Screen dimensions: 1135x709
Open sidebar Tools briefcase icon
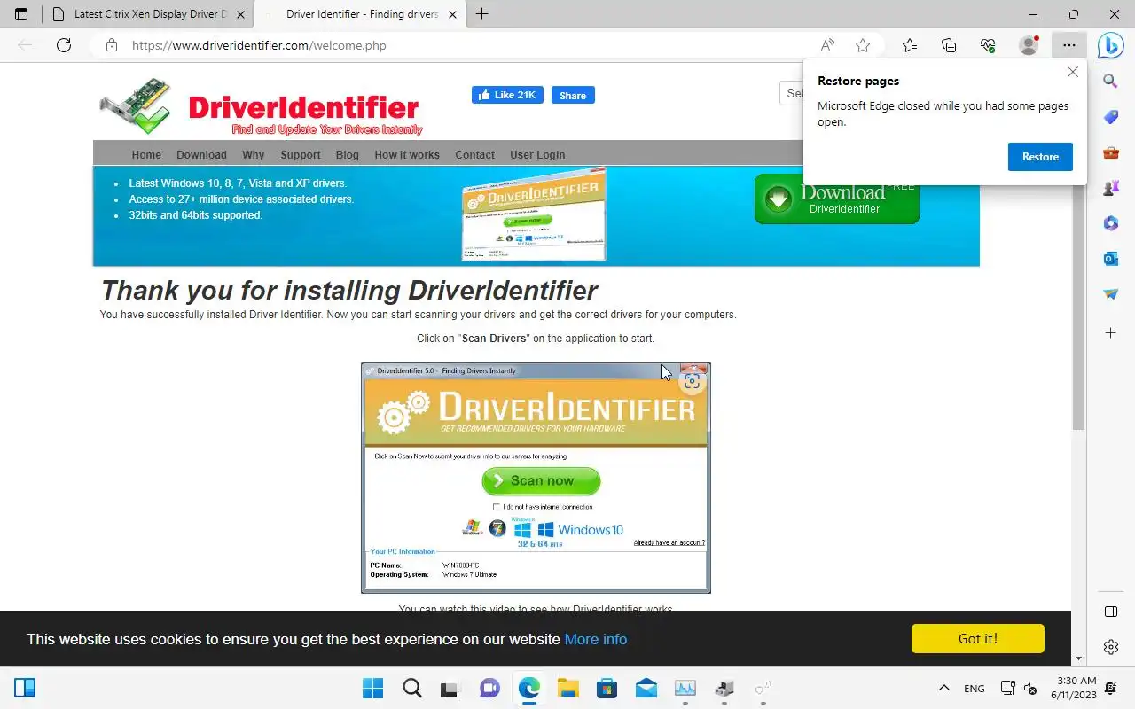[x=1111, y=152]
